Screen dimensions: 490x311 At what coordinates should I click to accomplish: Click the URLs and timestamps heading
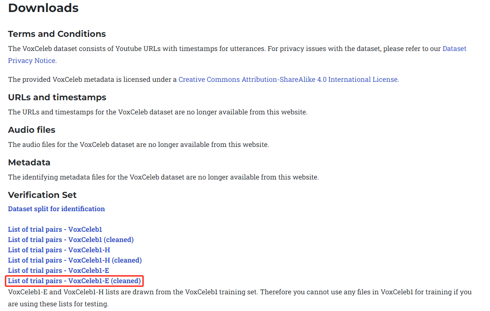tap(57, 97)
